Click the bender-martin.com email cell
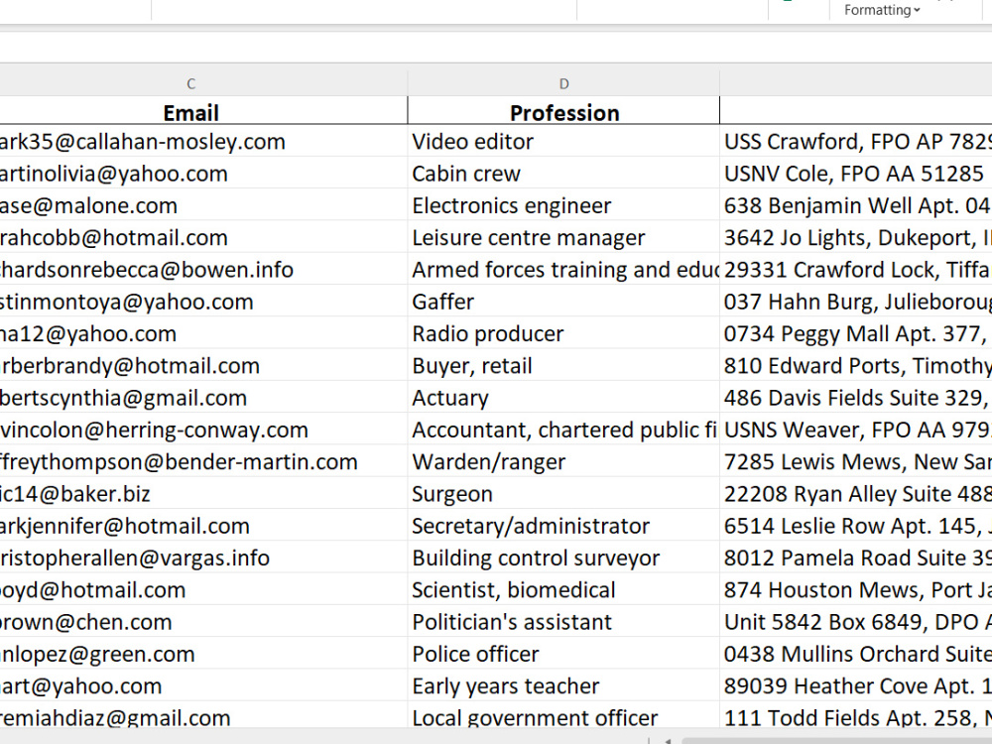This screenshot has width=992, height=744. point(203,462)
